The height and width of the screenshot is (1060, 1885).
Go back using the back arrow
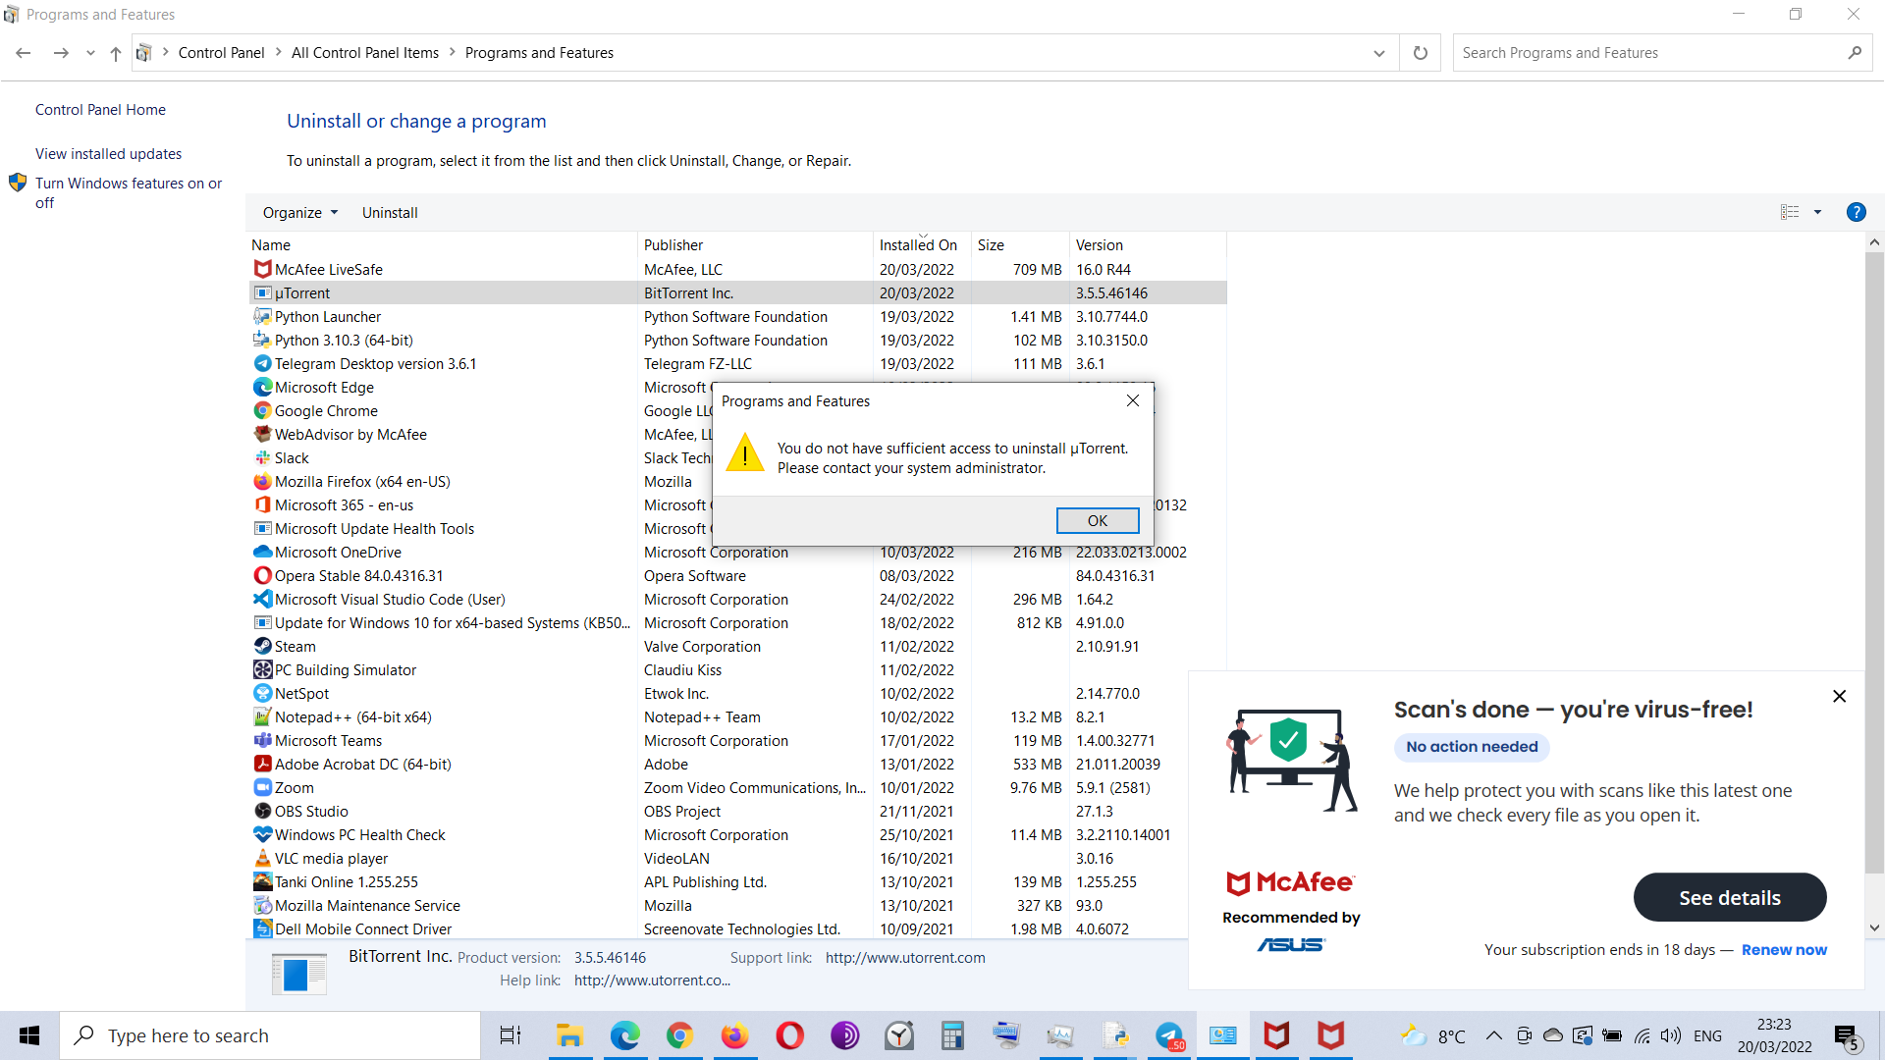tap(24, 53)
